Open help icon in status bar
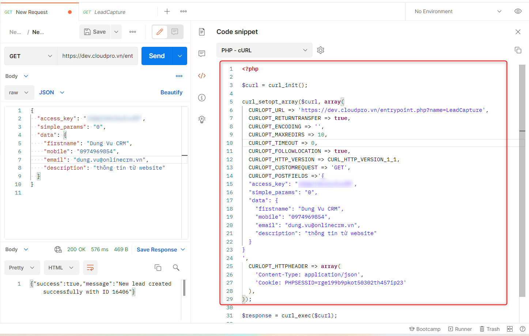Screen dimensions: 529x336 pyautogui.click(x=523, y=329)
